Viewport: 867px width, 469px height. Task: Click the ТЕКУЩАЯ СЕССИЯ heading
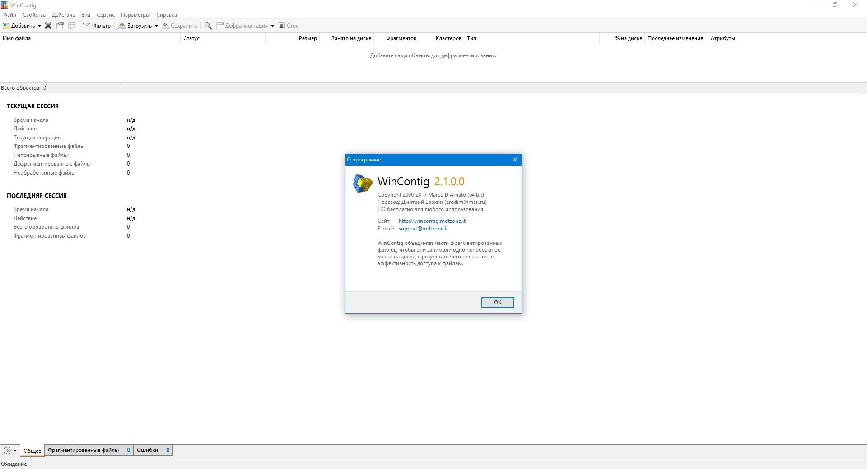33,106
